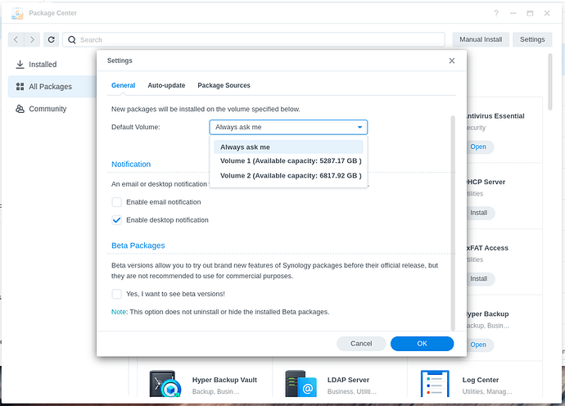Go forward with the right arrow button

coord(32,39)
